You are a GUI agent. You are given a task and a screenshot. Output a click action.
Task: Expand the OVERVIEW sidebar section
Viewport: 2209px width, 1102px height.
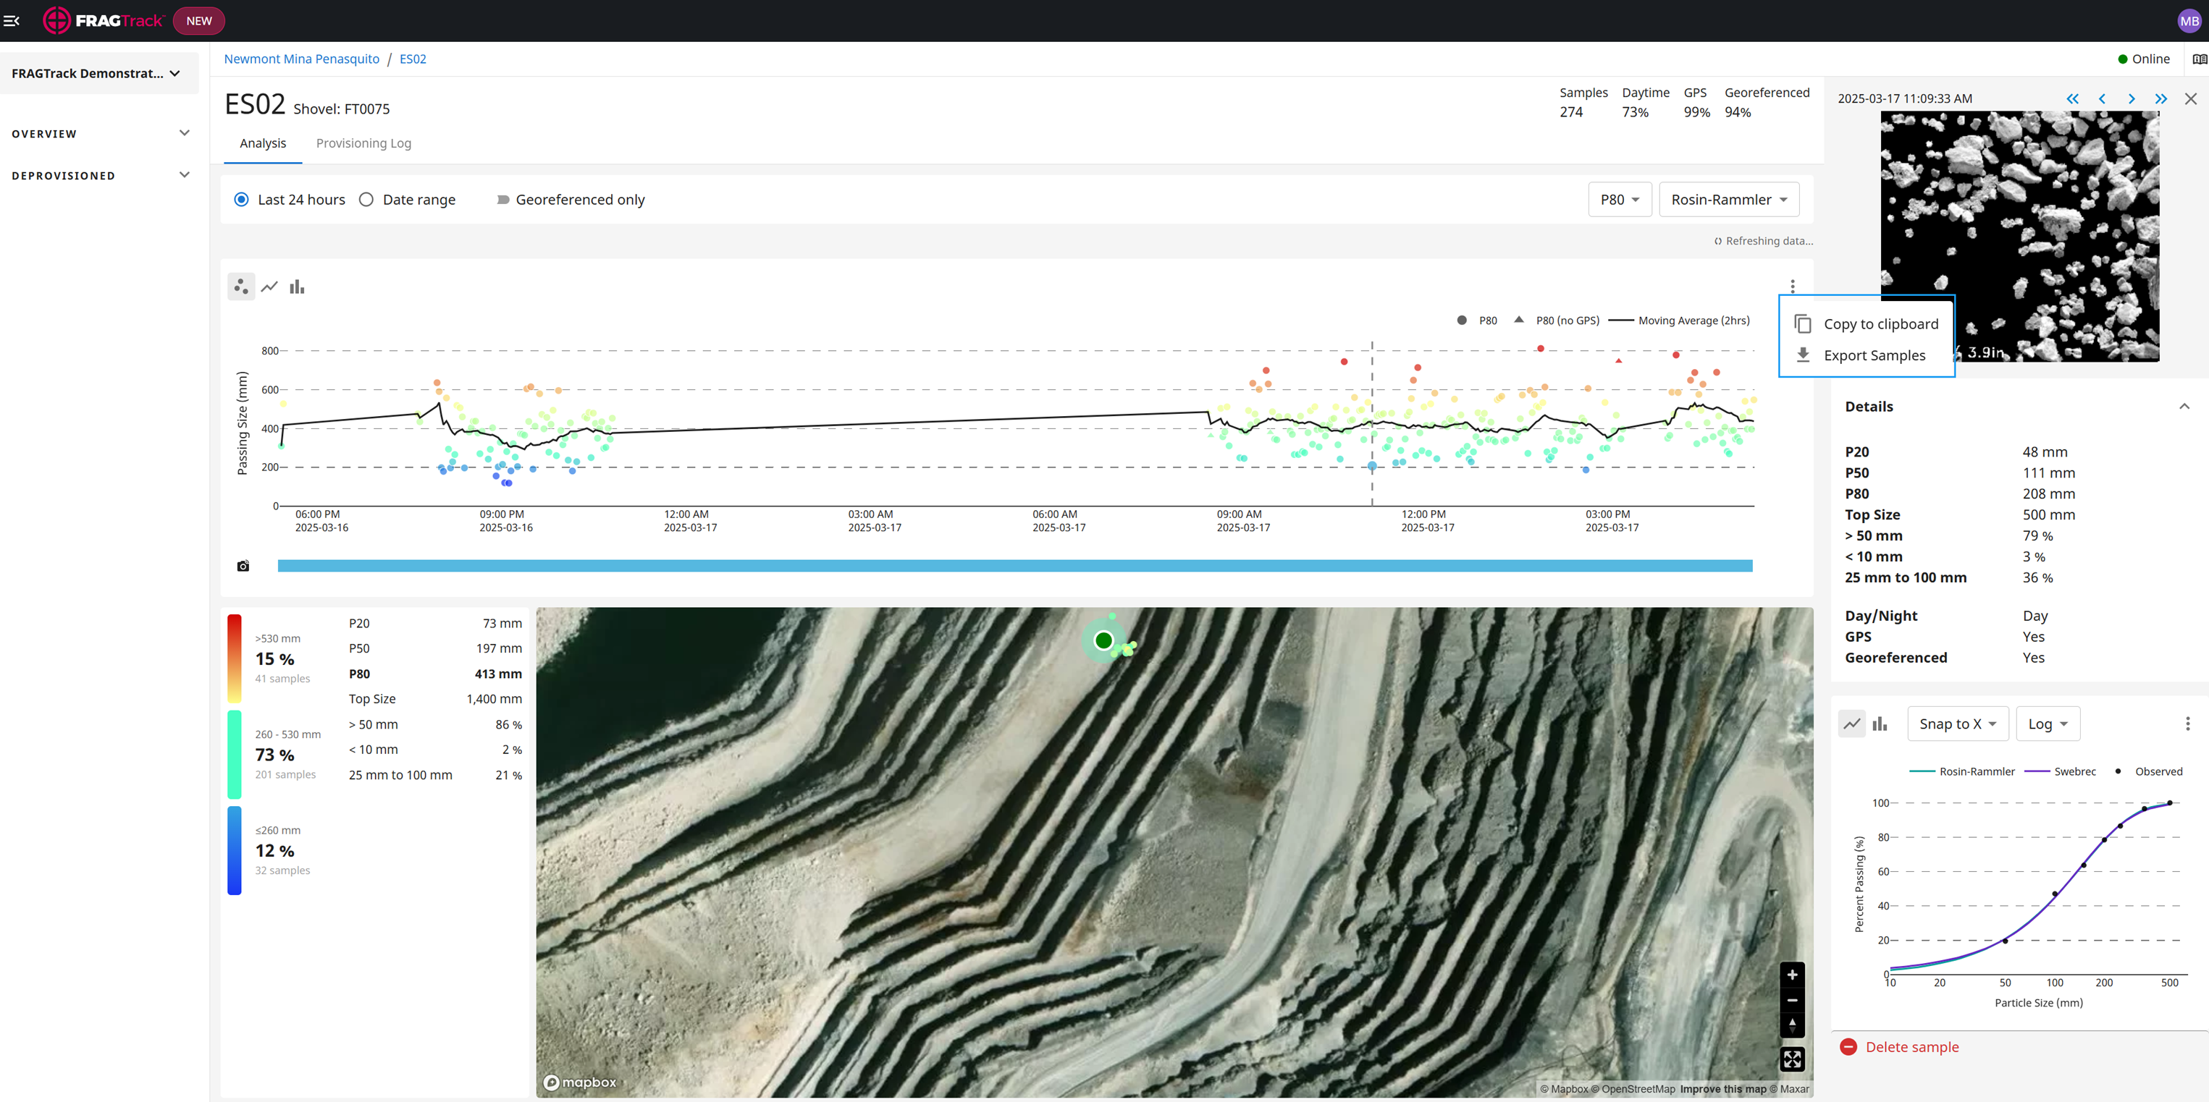pos(101,134)
